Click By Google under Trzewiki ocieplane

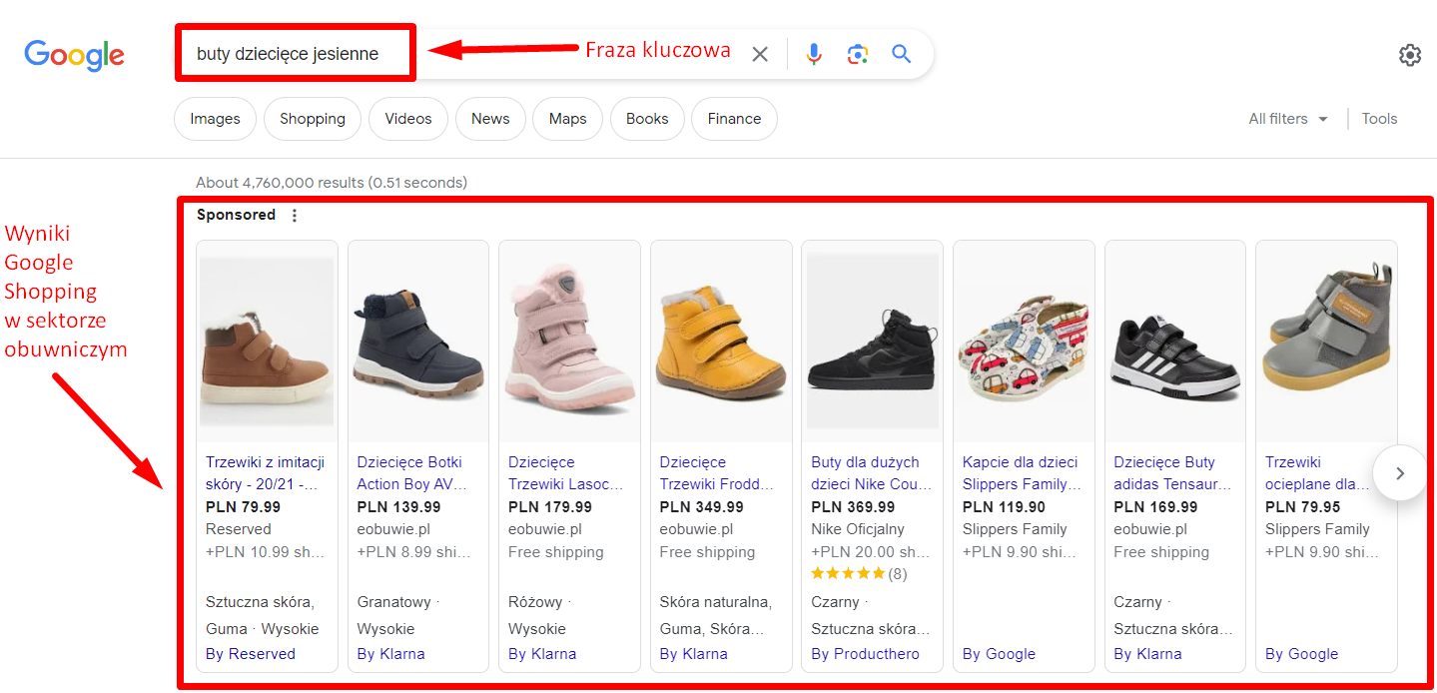(1301, 654)
